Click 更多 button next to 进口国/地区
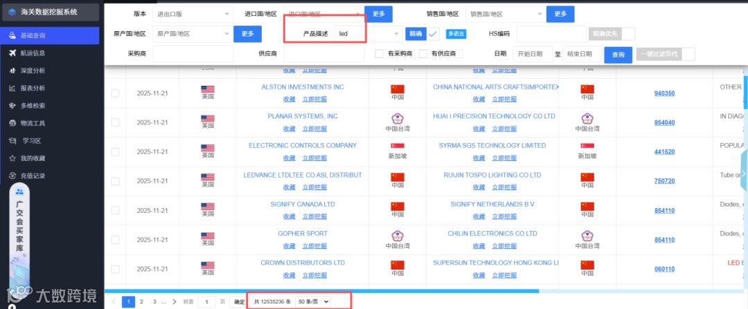The height and width of the screenshot is (309, 748). [378, 14]
